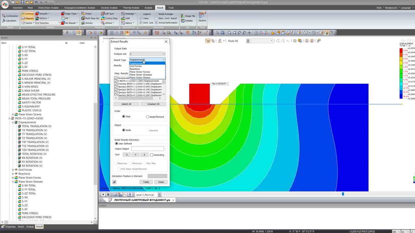Toggle the Legend checkbox

click(x=141, y=14)
